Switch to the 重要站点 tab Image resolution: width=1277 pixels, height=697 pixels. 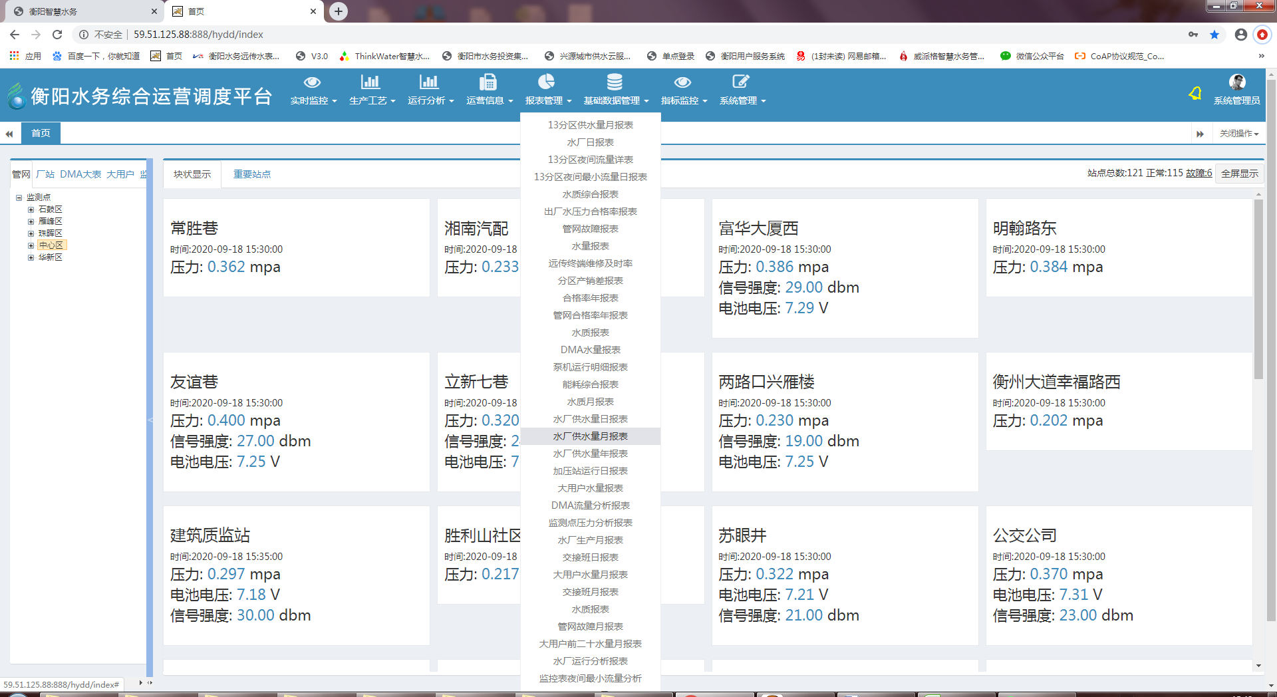tap(251, 174)
